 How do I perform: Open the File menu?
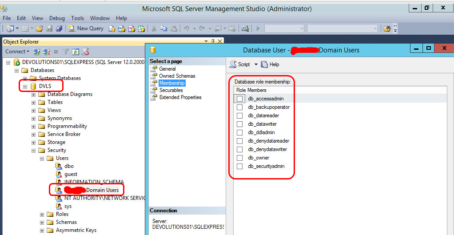click(7, 18)
